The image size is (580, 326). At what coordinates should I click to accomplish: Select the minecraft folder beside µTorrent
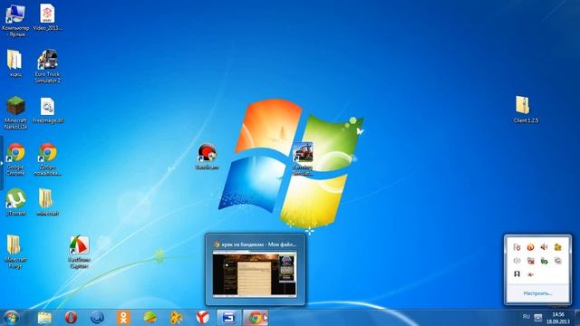(47, 202)
